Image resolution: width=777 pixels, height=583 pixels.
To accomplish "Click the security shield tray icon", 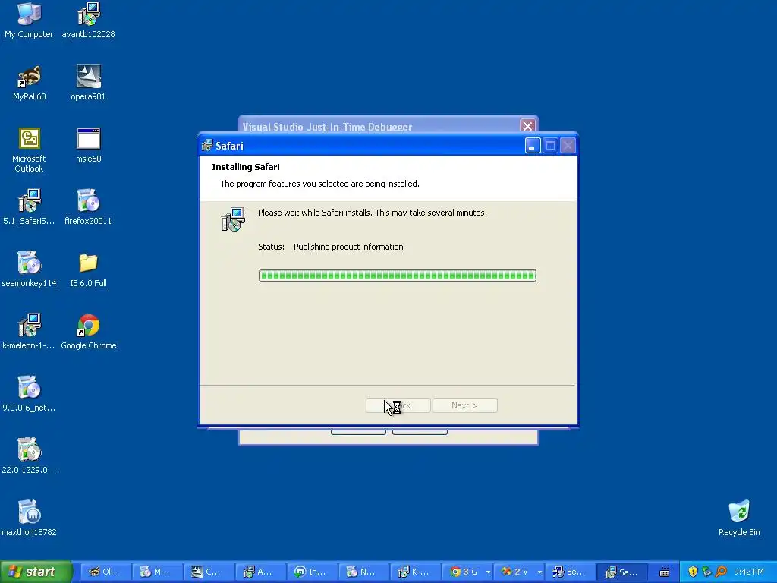I will point(693,572).
